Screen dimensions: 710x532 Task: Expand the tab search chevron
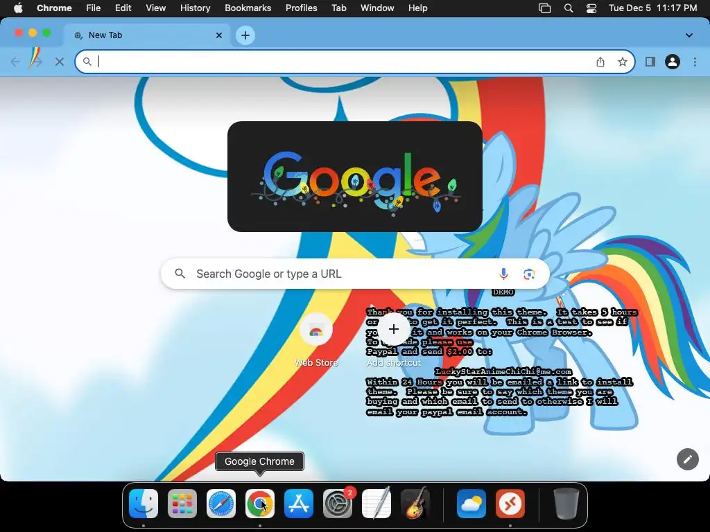click(689, 35)
